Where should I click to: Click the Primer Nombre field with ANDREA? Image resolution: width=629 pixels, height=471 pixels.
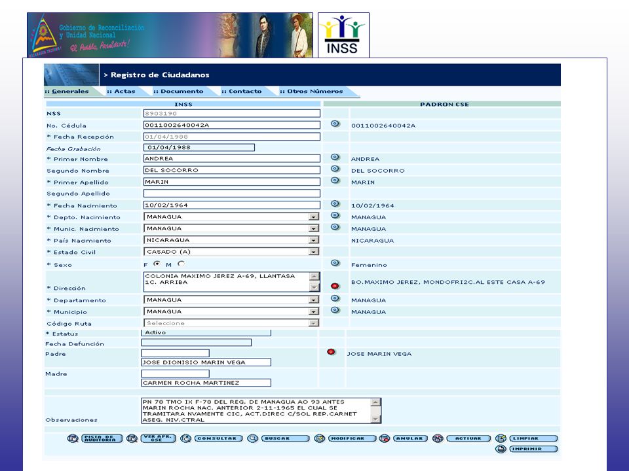point(232,158)
